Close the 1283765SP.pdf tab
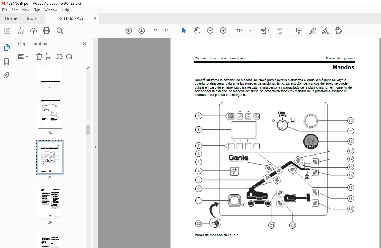Image resolution: width=381 pixels, height=248 pixels. 95,18
